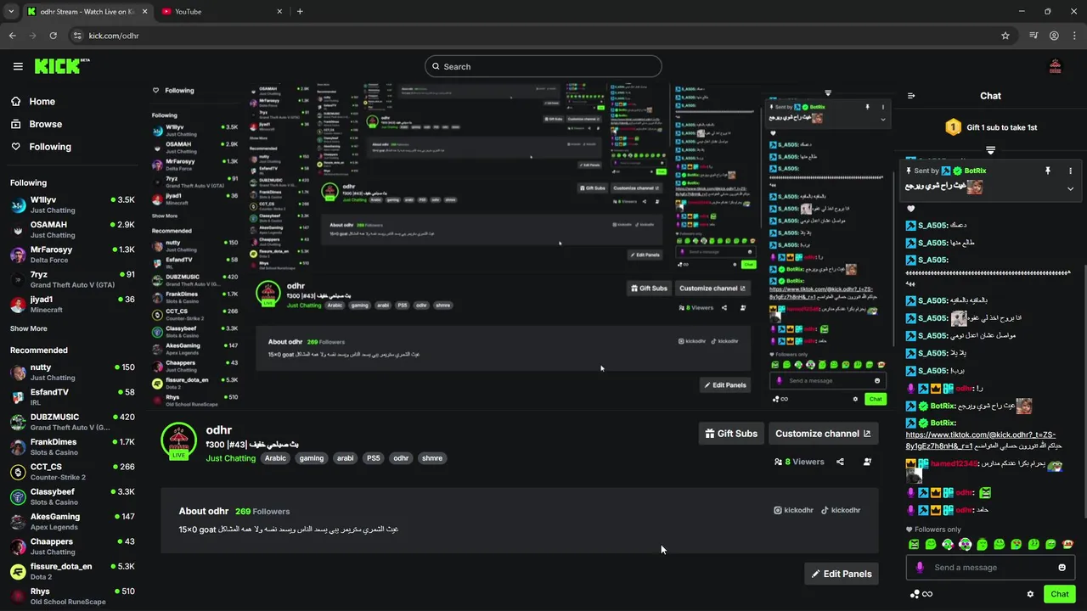Open the browser three-dot menu

click(1074, 36)
